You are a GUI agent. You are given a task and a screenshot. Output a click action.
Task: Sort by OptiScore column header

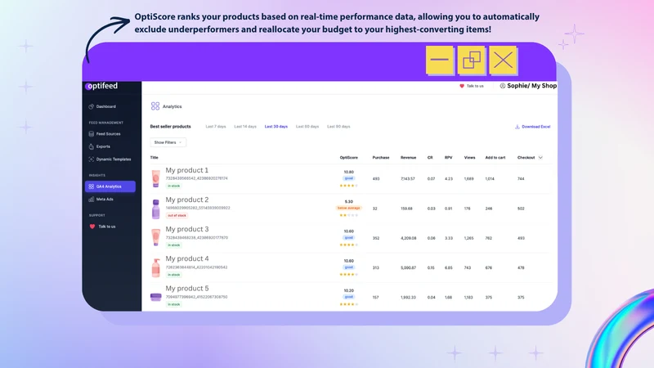349,158
